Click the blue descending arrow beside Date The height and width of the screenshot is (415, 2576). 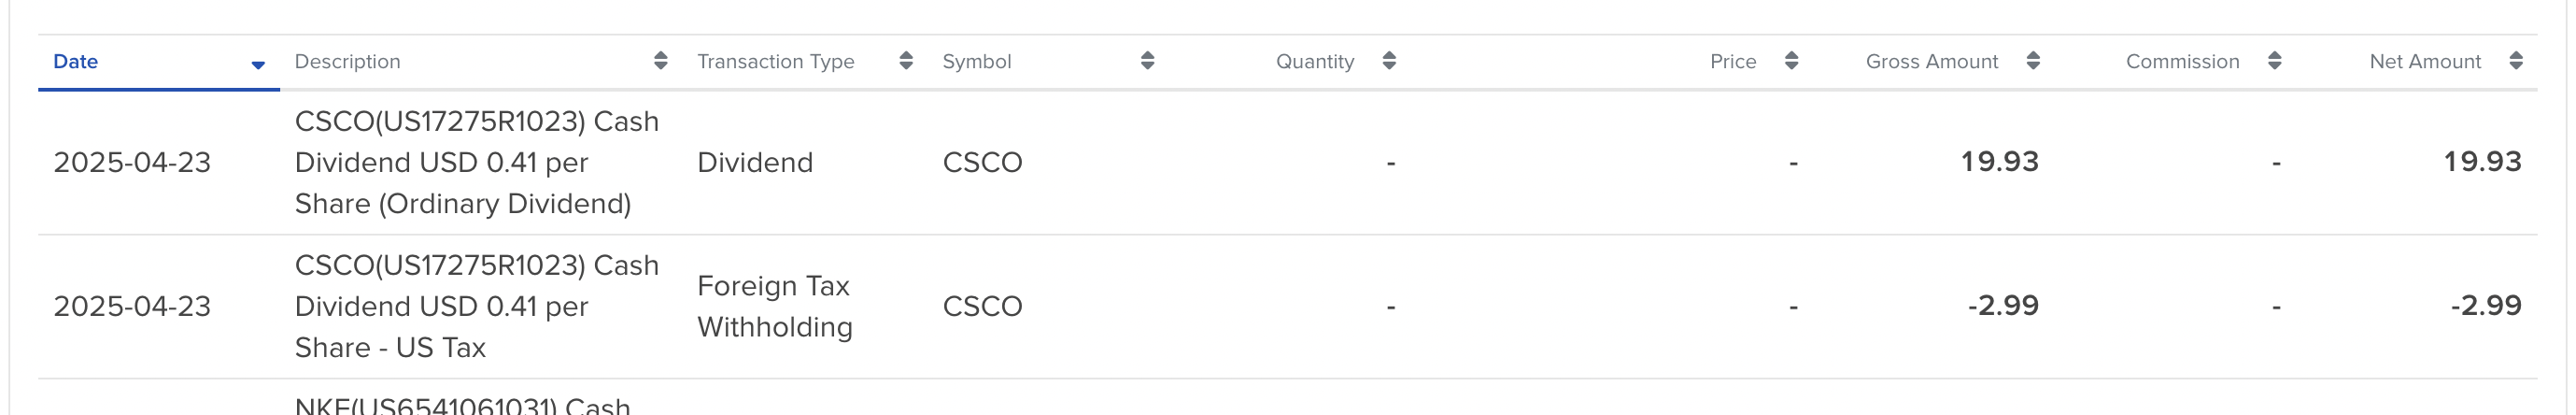click(258, 65)
